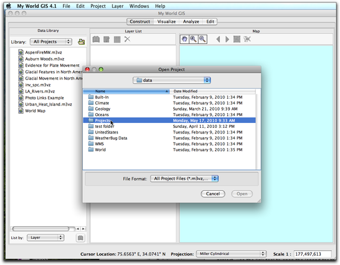Open the Windows menu
The image size is (340, 265).
[x=139, y=6]
